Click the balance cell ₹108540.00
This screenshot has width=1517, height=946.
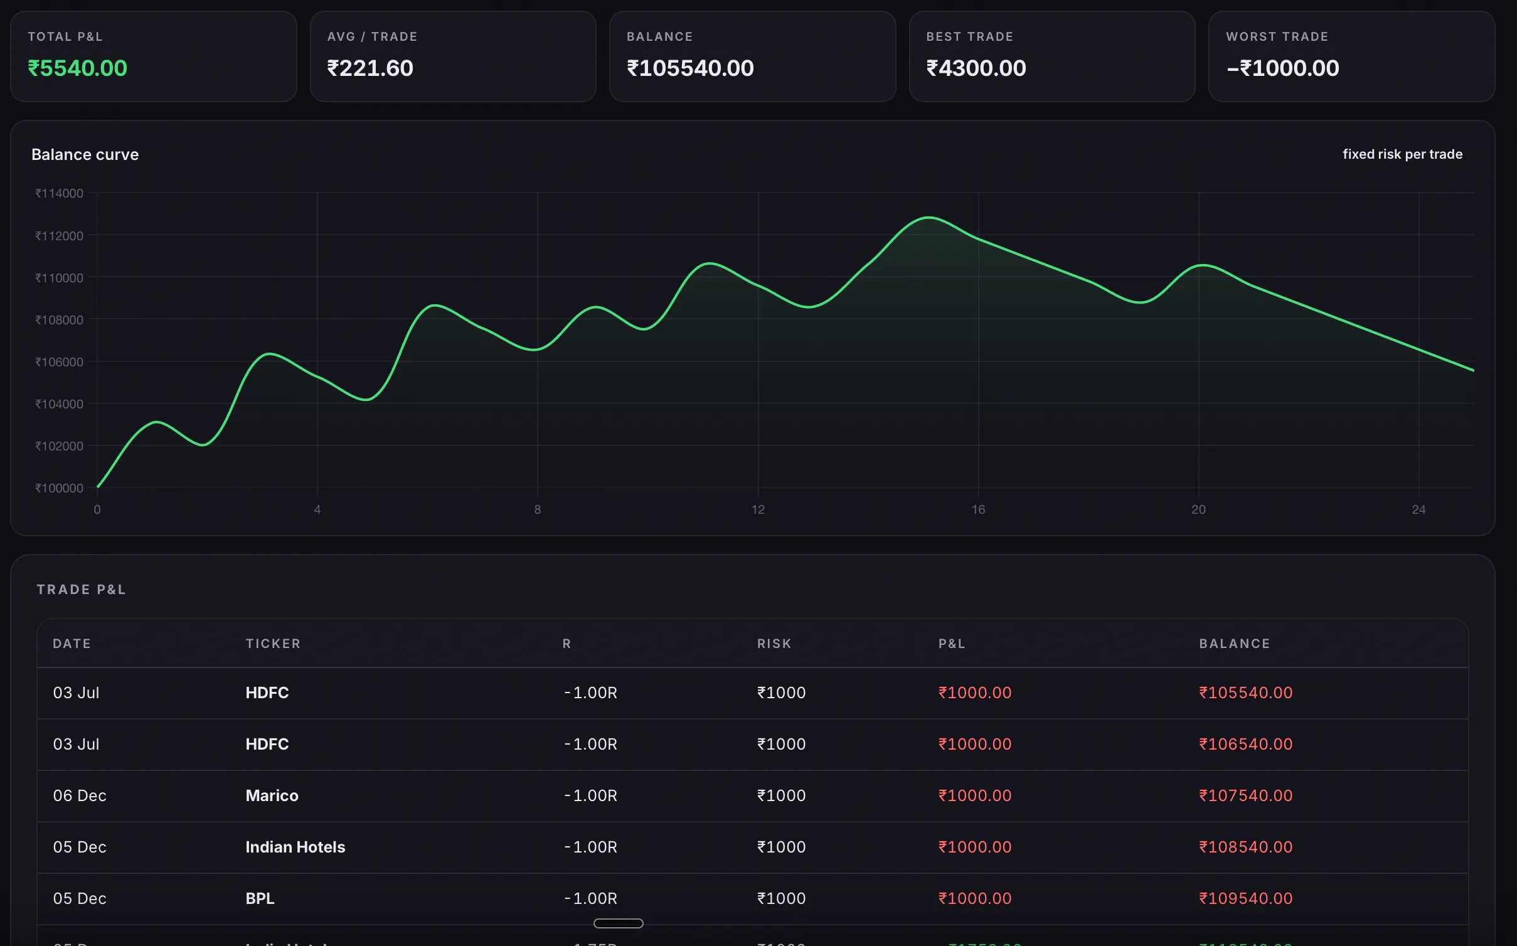(x=1245, y=847)
